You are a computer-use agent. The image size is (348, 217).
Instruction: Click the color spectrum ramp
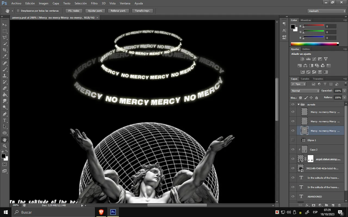point(315,44)
